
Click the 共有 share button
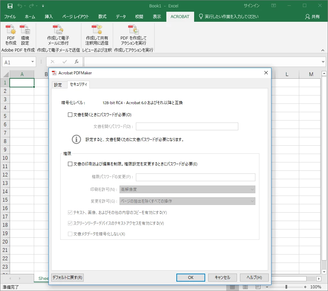coord(312,16)
